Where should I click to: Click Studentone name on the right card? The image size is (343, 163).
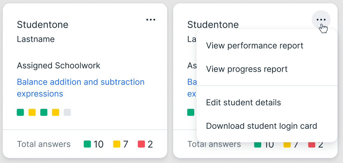(x=213, y=25)
